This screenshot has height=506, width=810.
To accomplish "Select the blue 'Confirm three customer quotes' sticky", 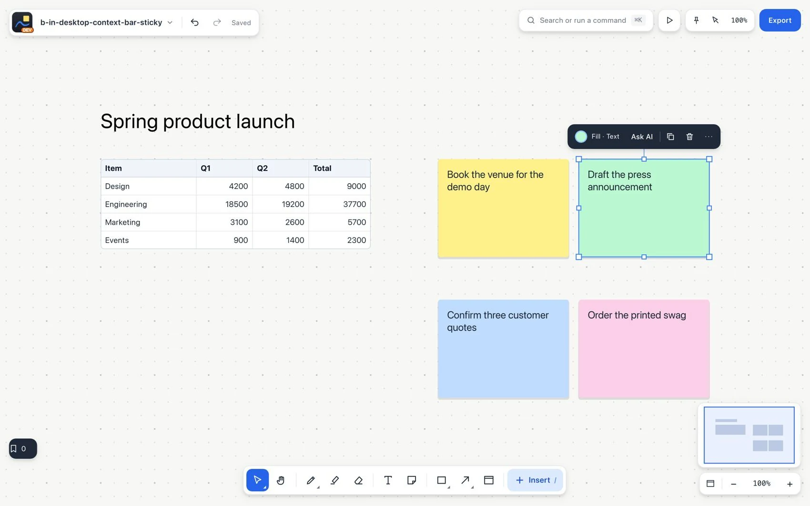I will 503,349.
